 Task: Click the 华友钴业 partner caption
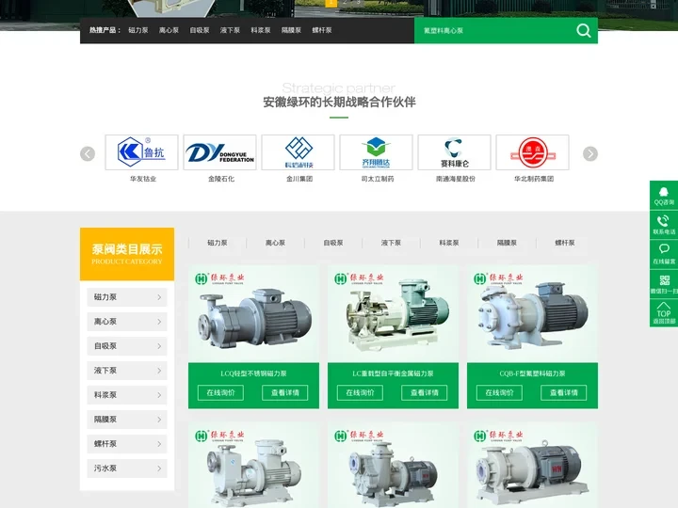tap(143, 179)
